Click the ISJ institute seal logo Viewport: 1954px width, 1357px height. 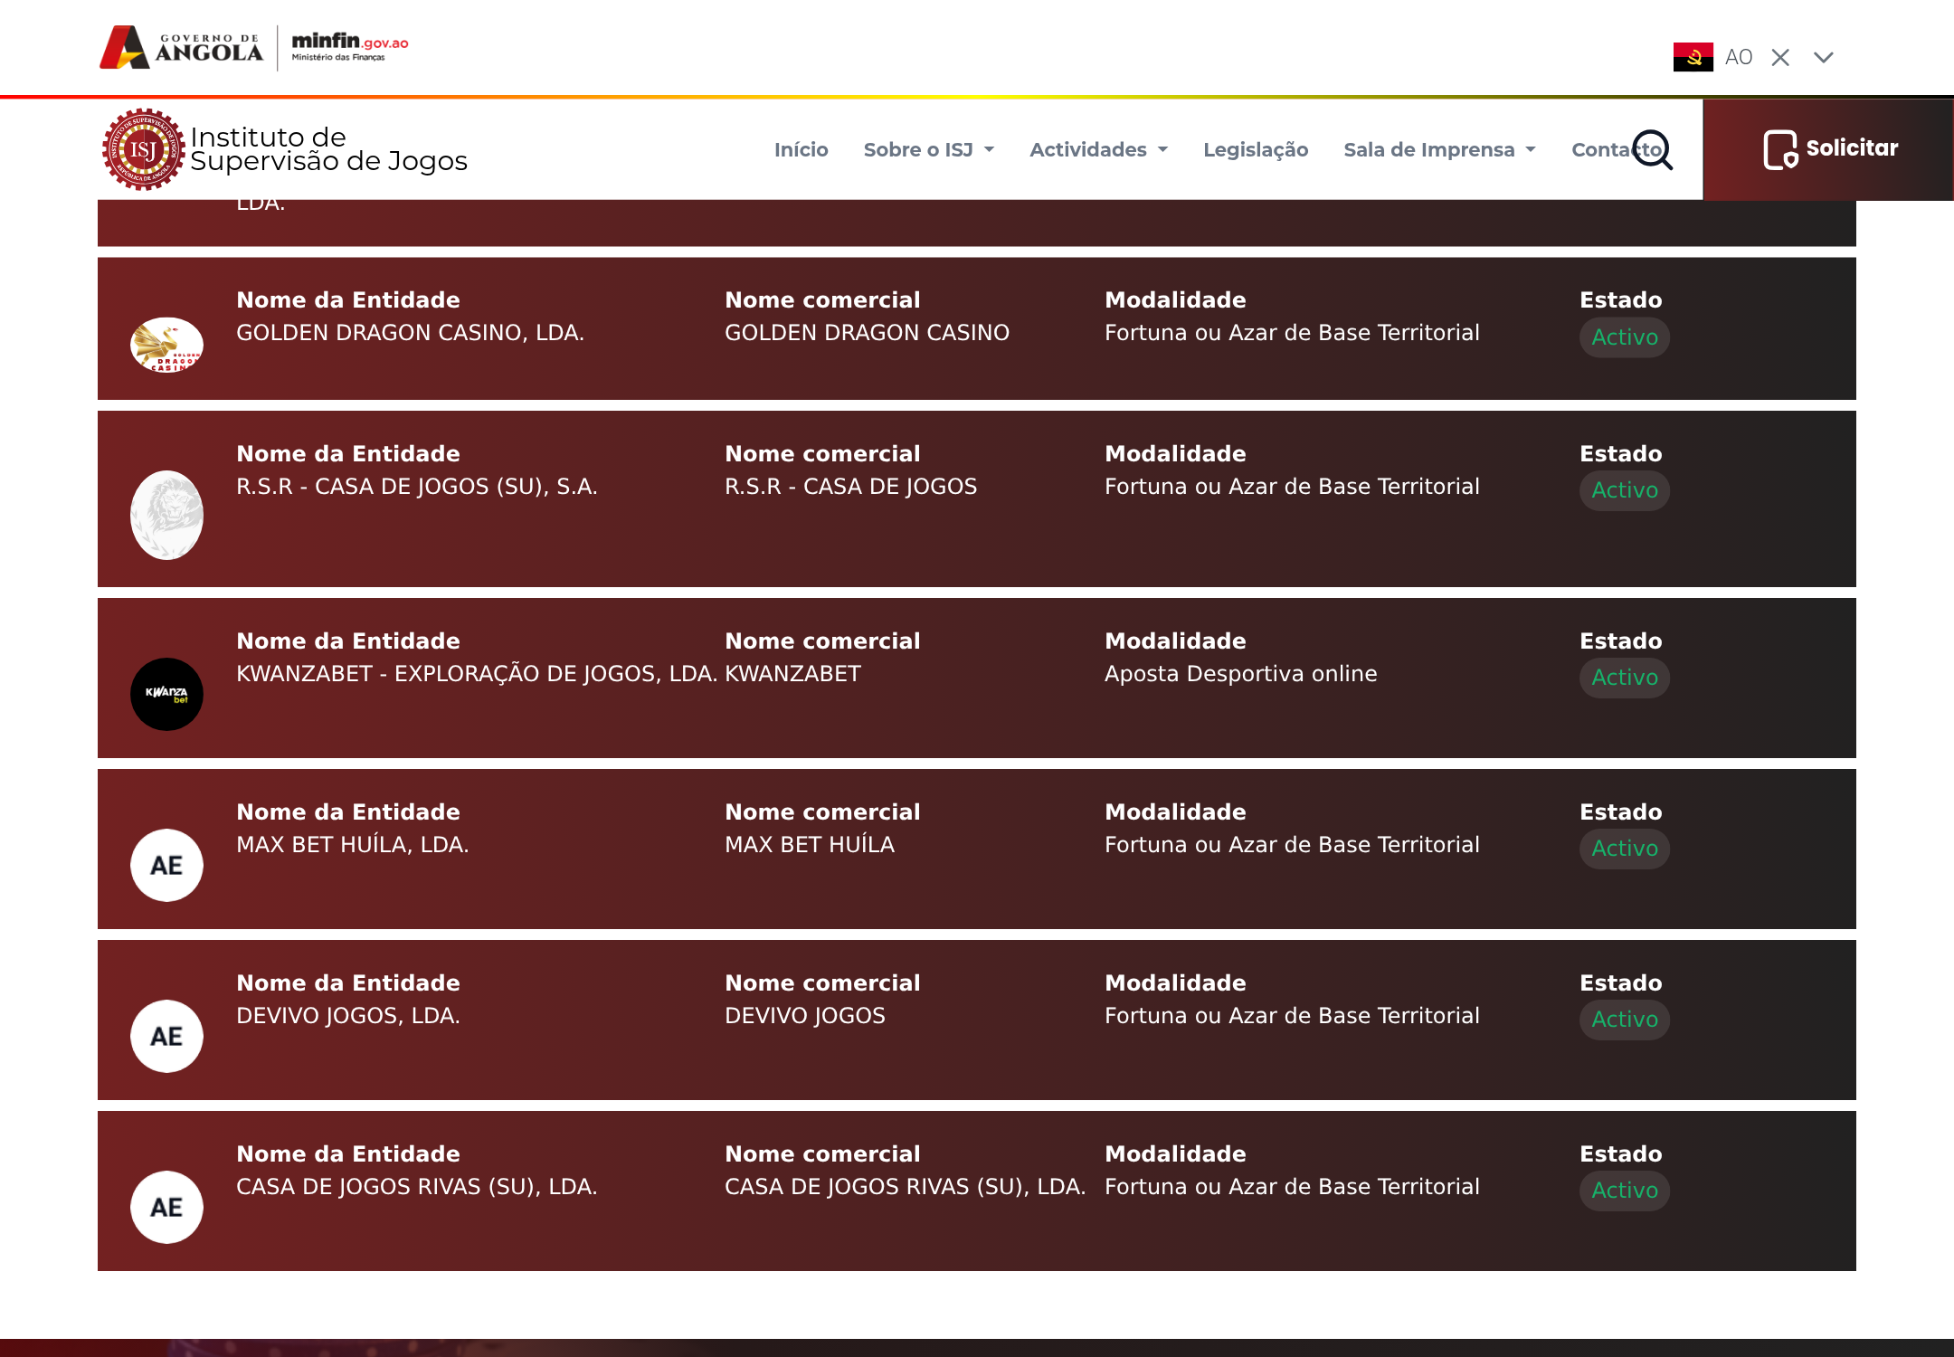[143, 149]
